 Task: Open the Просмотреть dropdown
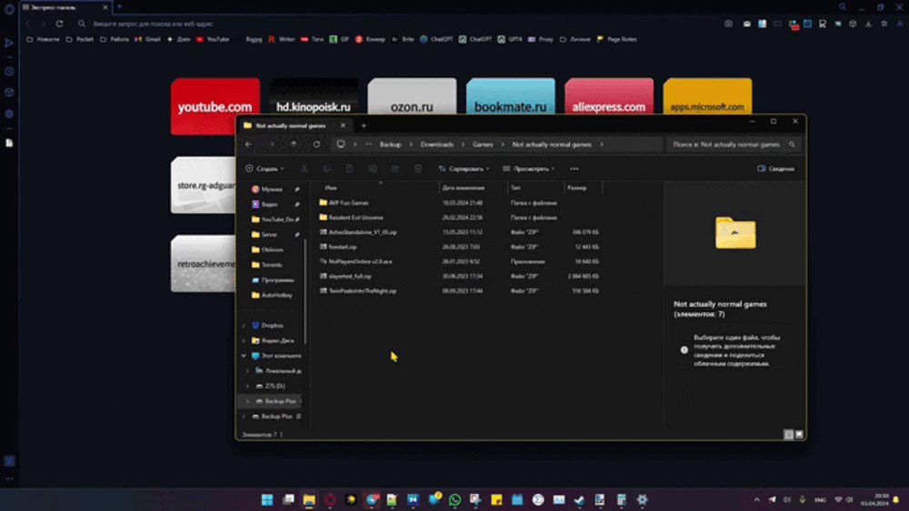[529, 169]
